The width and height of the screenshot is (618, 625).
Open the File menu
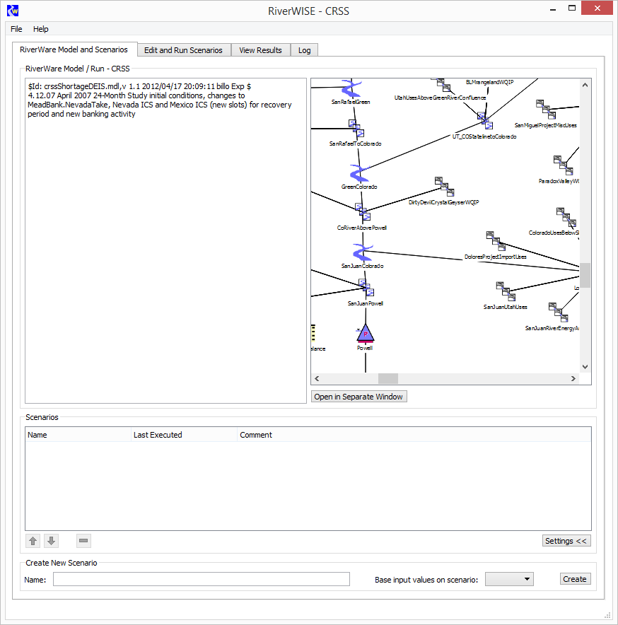click(16, 29)
